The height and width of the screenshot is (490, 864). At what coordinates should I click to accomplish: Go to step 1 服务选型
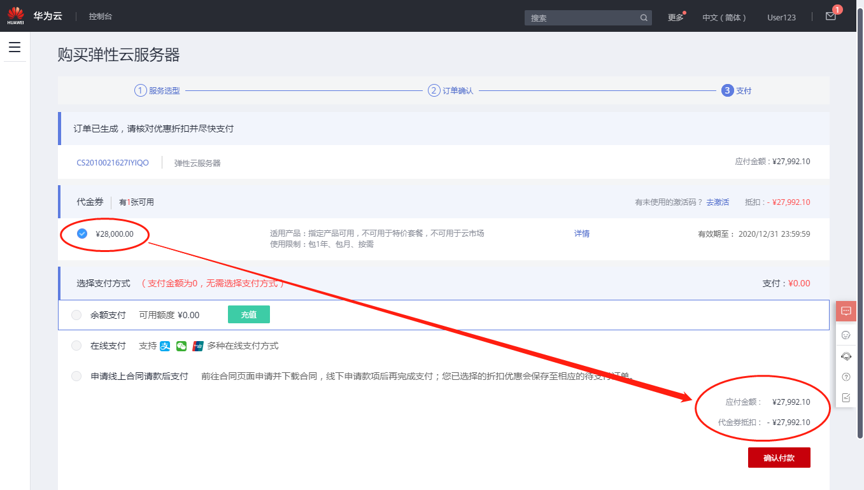(x=157, y=90)
